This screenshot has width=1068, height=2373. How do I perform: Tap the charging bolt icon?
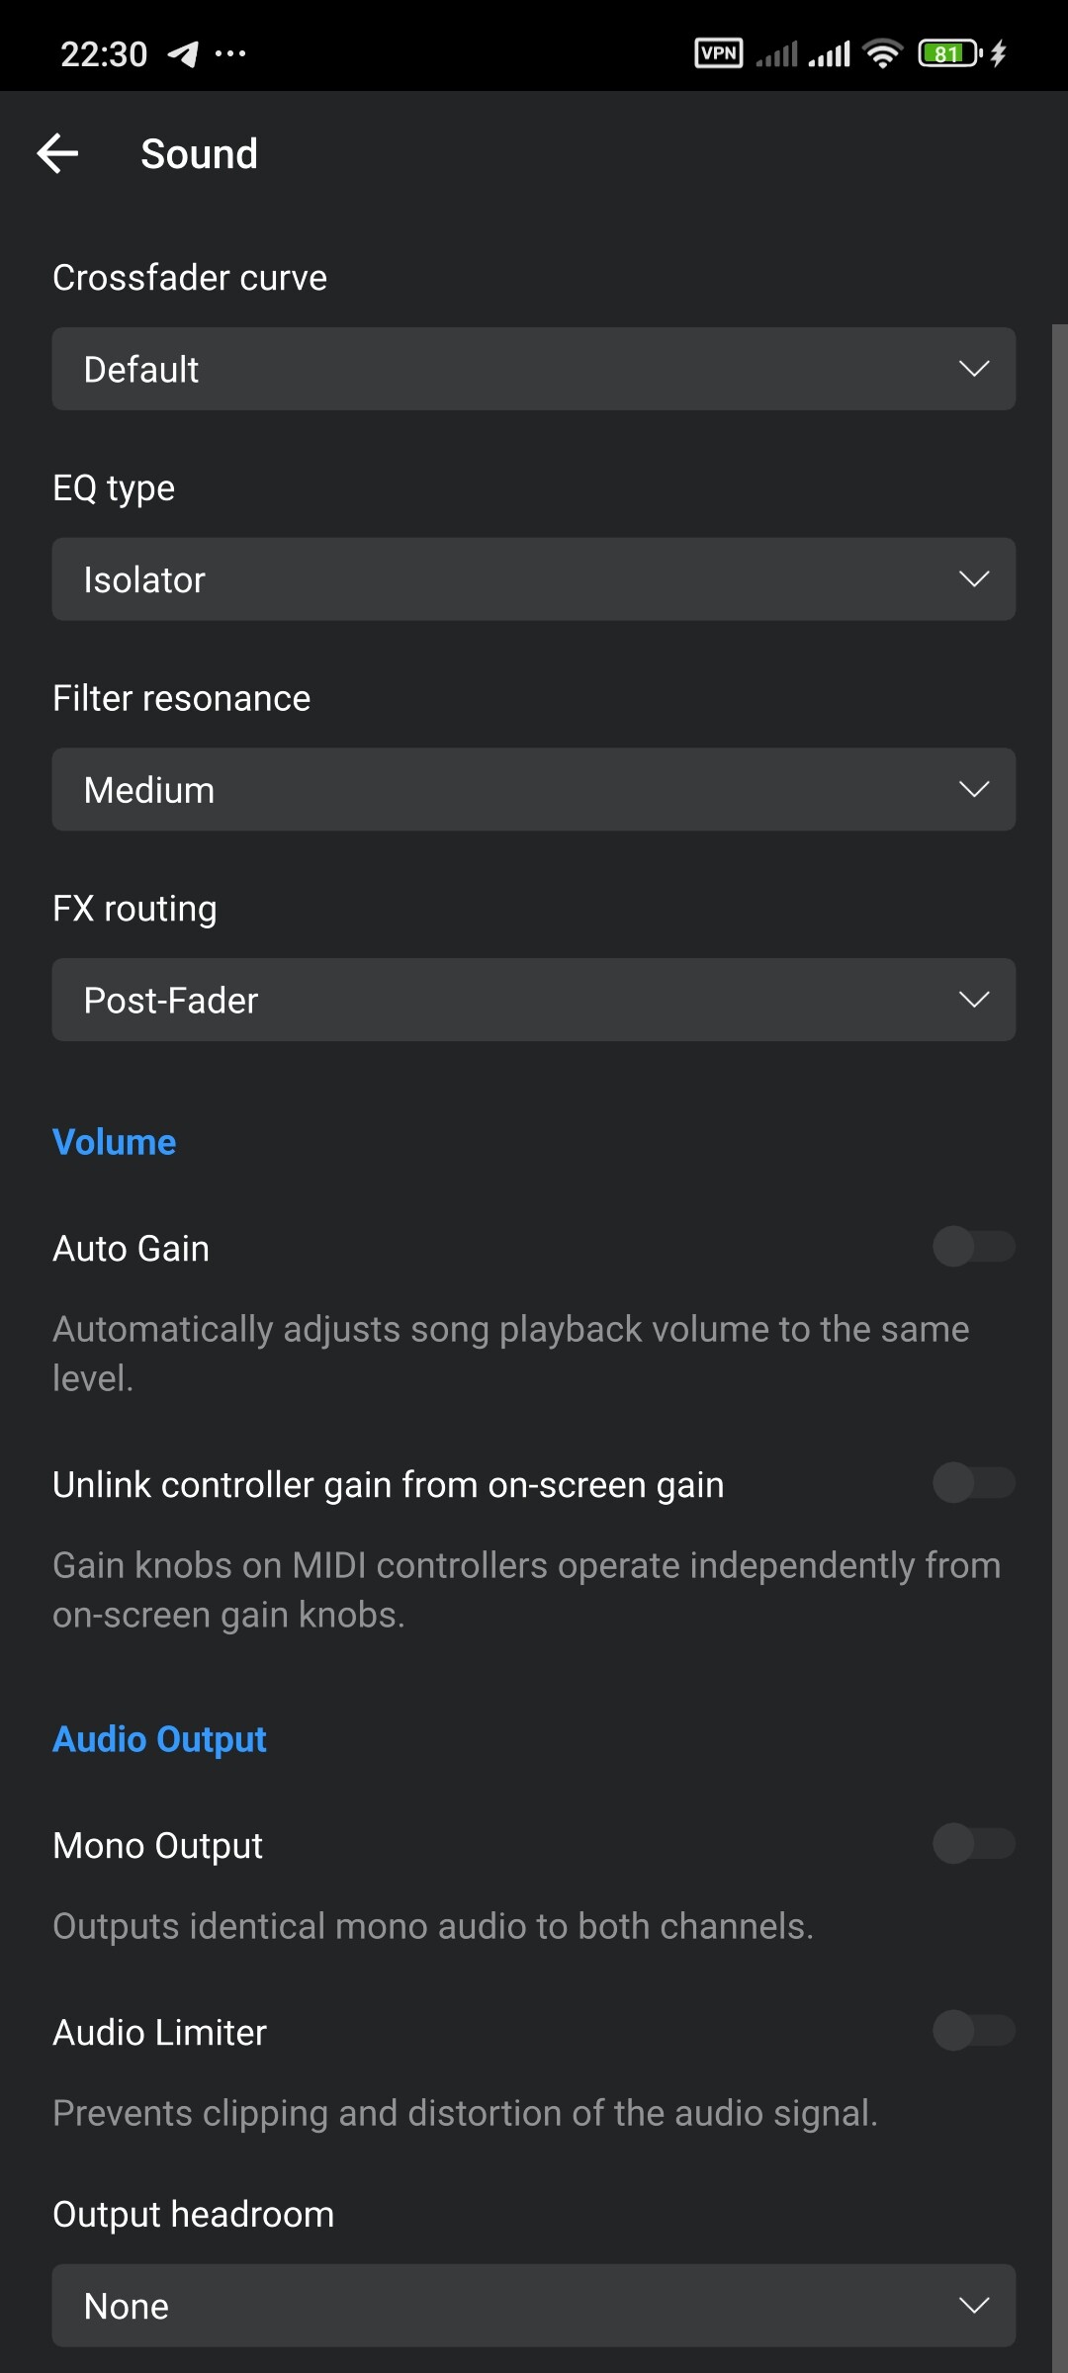tap(999, 53)
